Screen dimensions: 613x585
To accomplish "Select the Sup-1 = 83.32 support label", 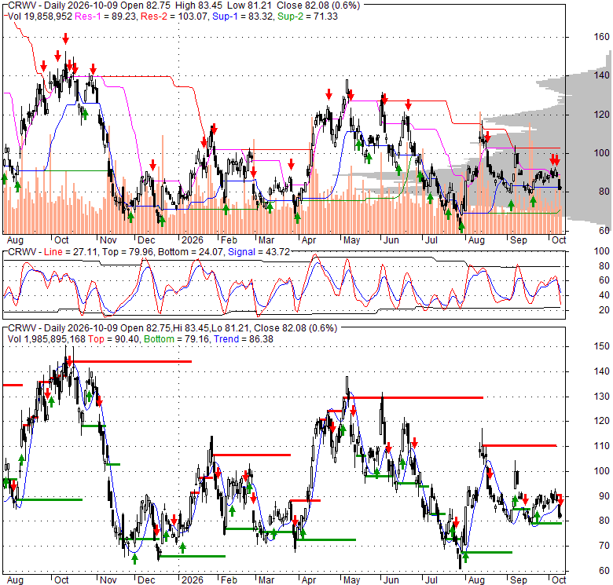I will point(242,16).
